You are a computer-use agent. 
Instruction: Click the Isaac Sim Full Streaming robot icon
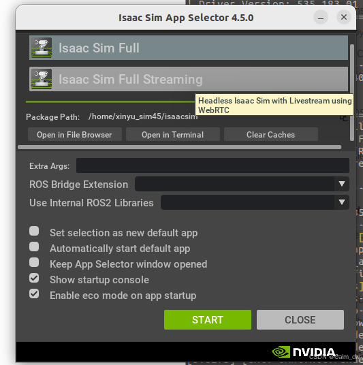tap(42, 79)
